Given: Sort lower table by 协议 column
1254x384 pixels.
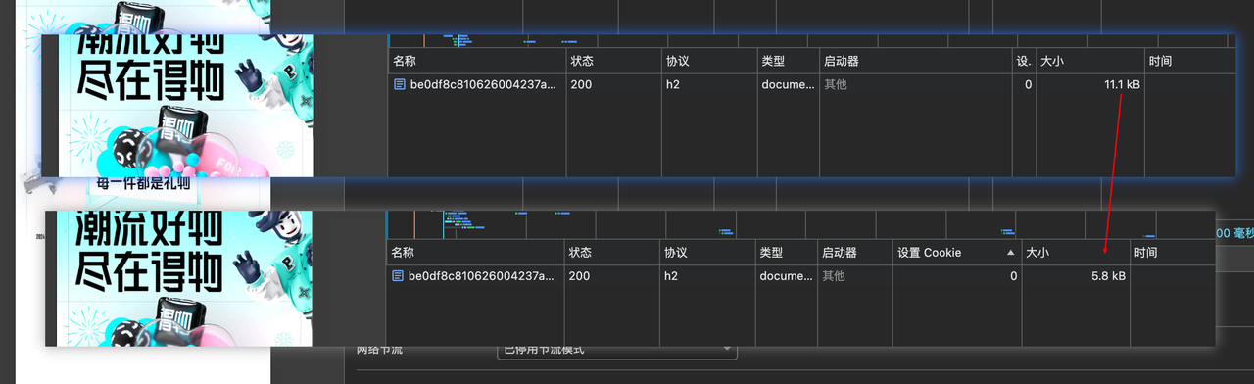Looking at the screenshot, I should (708, 253).
